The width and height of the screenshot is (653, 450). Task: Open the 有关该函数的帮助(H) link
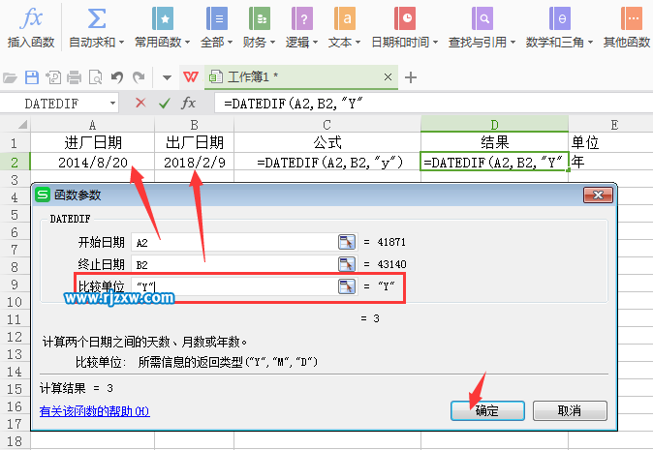point(95,411)
